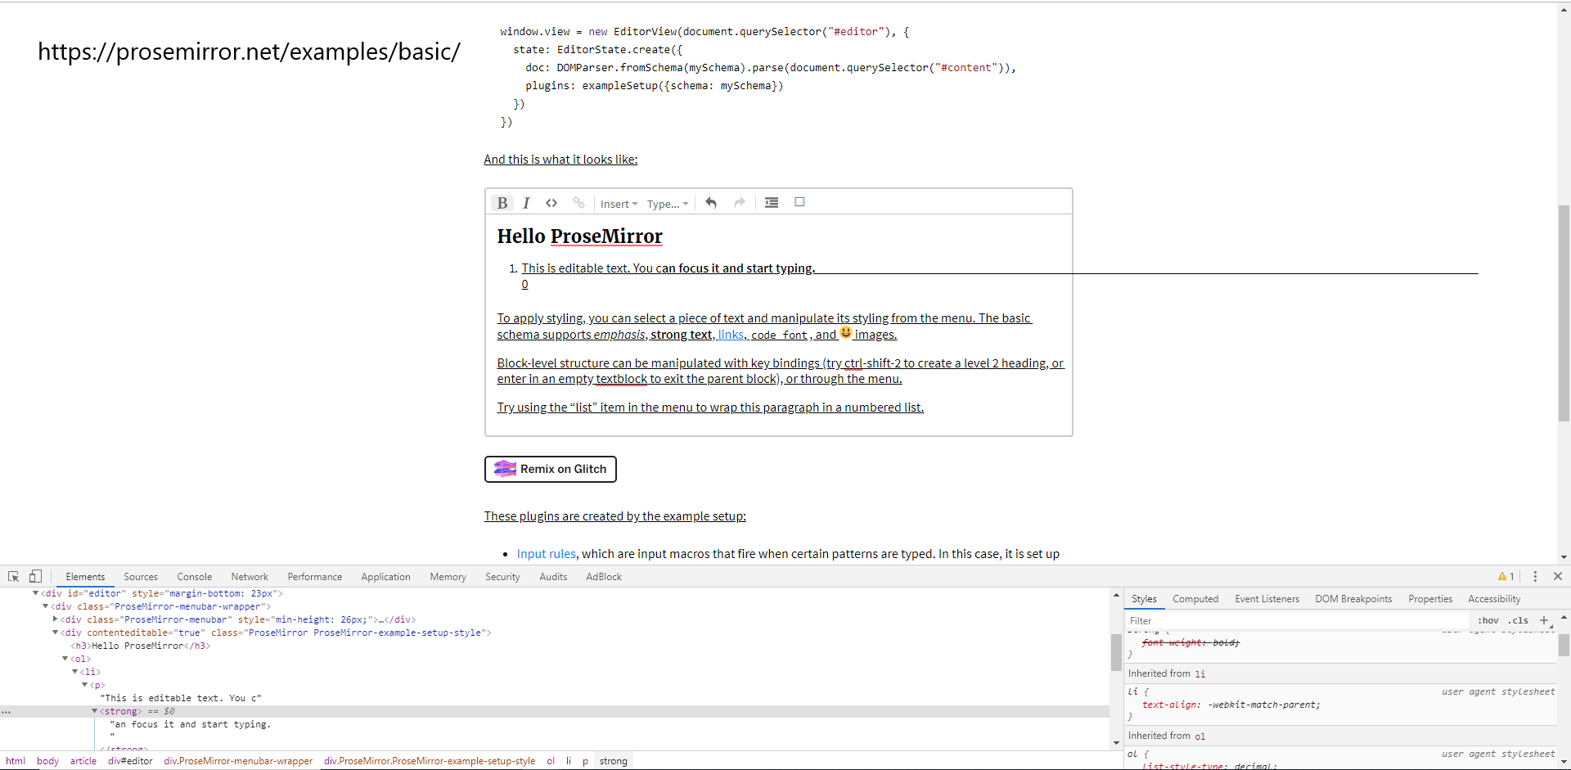Add new style rule with plus icon
1571x770 pixels.
point(1544,620)
